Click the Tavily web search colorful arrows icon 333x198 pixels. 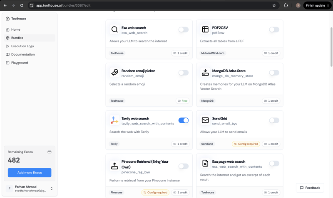(114, 120)
